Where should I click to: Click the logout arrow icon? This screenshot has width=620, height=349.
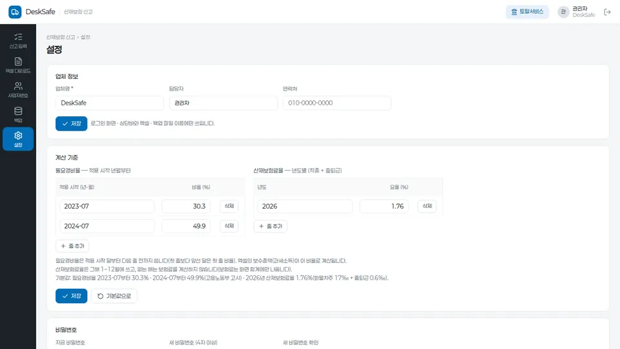coord(607,12)
